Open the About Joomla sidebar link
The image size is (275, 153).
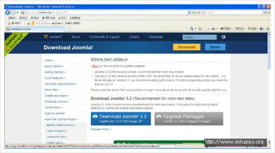(x=54, y=66)
